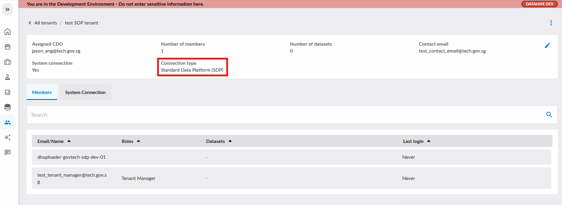
Task: Go back using the left chevron
Action: click(30, 23)
